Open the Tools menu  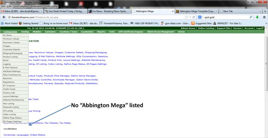(47, 6)
